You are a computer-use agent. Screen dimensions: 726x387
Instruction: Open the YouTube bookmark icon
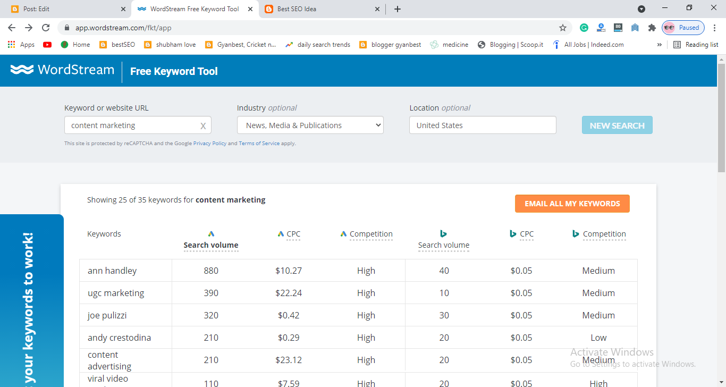point(47,45)
